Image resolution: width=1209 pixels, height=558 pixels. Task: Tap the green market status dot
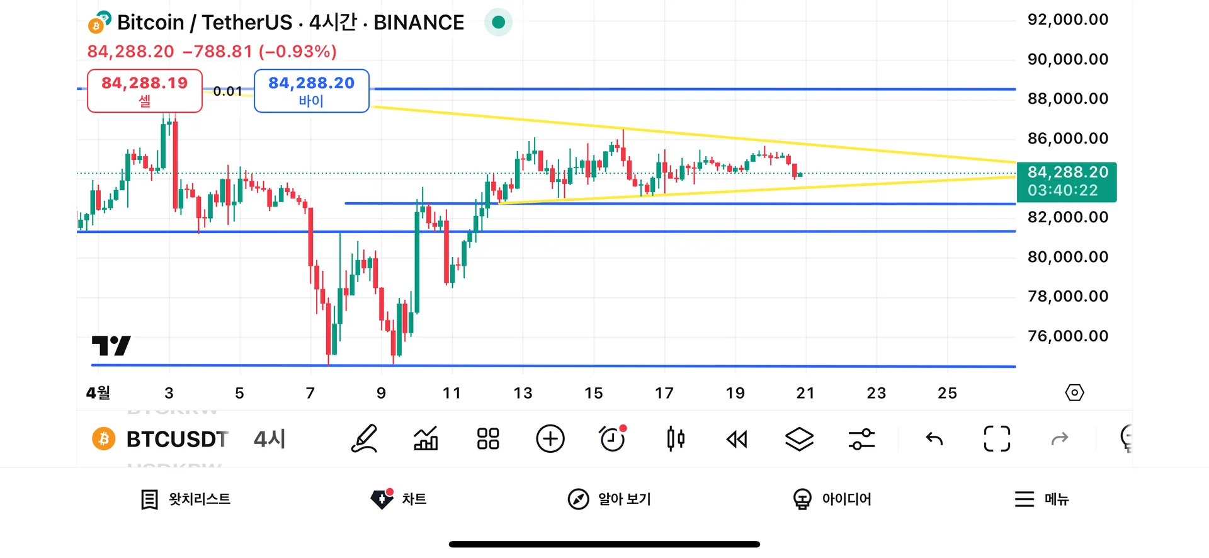498,23
